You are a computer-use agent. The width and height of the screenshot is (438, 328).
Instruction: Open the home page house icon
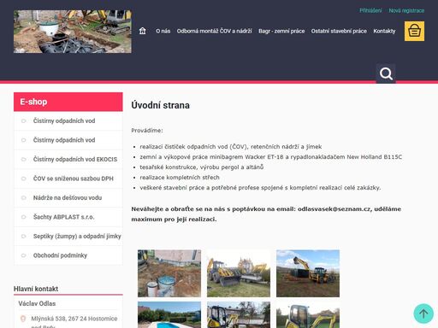pyautogui.click(x=142, y=31)
